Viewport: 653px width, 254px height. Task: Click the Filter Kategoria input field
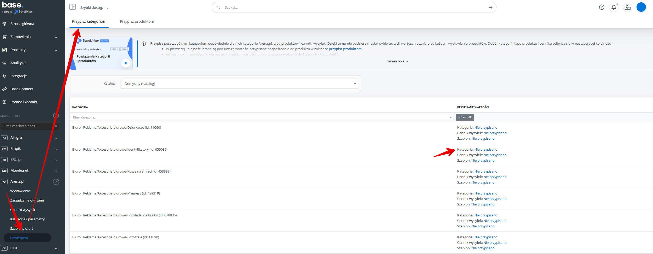[259, 117]
